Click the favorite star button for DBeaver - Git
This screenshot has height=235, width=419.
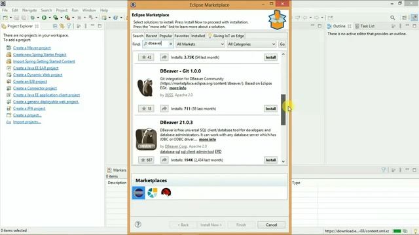point(146,108)
